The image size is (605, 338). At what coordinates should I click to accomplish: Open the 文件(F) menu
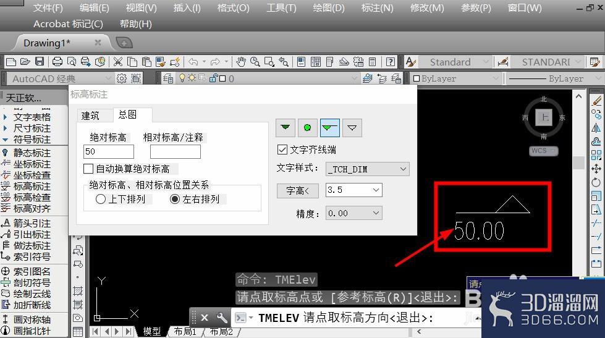pos(48,7)
